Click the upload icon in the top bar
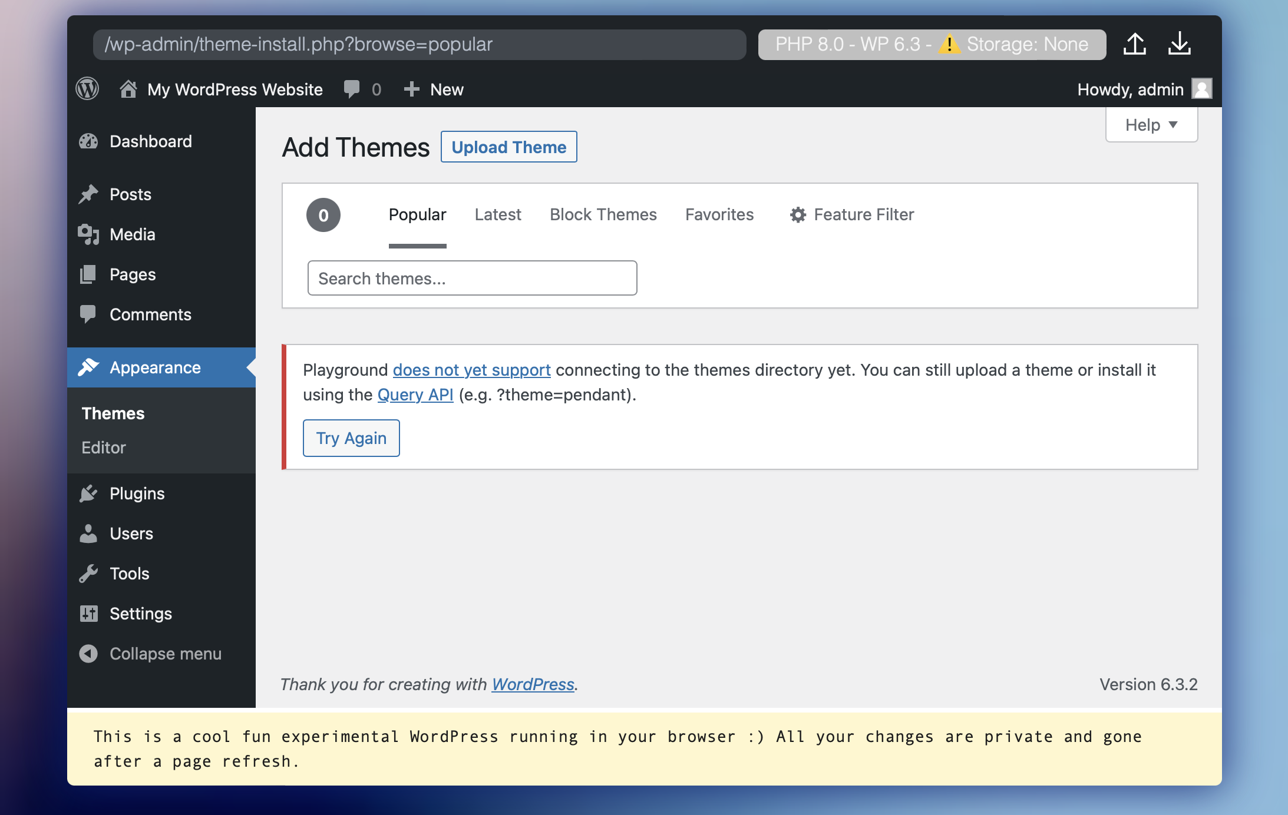 click(x=1135, y=44)
